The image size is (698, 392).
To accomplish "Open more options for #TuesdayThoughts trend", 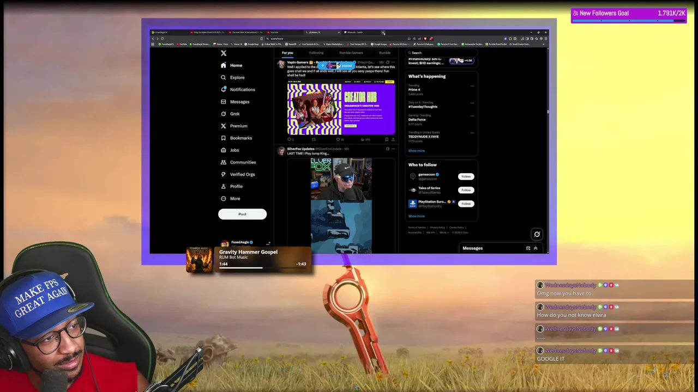I will 472,103.
